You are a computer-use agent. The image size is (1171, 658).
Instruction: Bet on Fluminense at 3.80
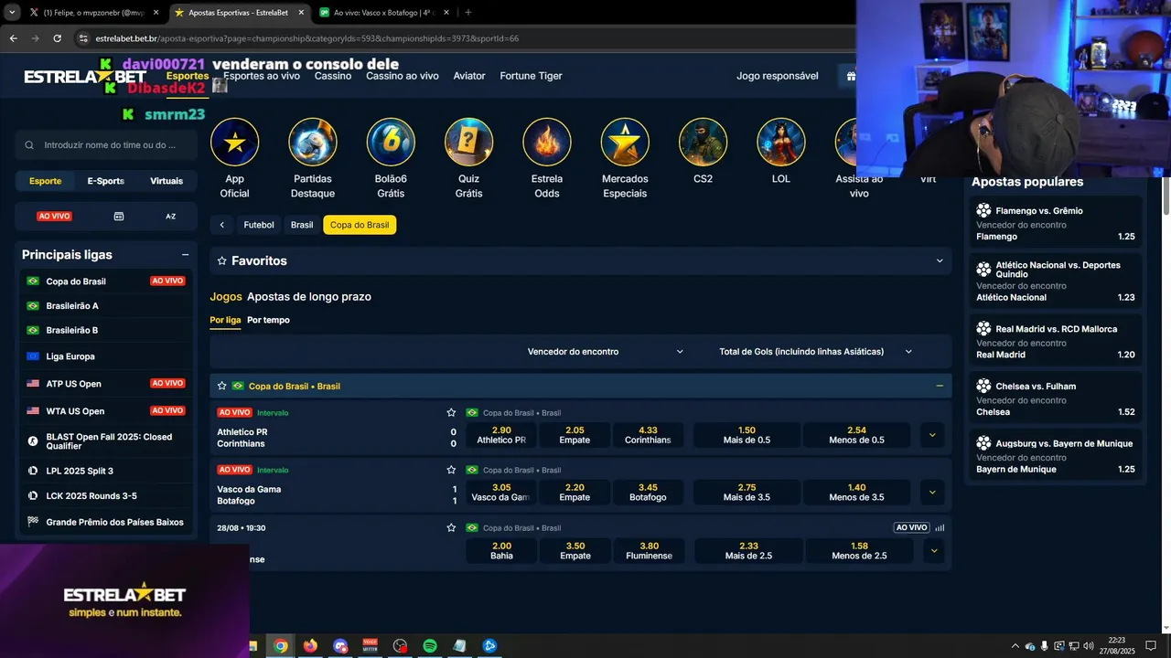(x=649, y=550)
